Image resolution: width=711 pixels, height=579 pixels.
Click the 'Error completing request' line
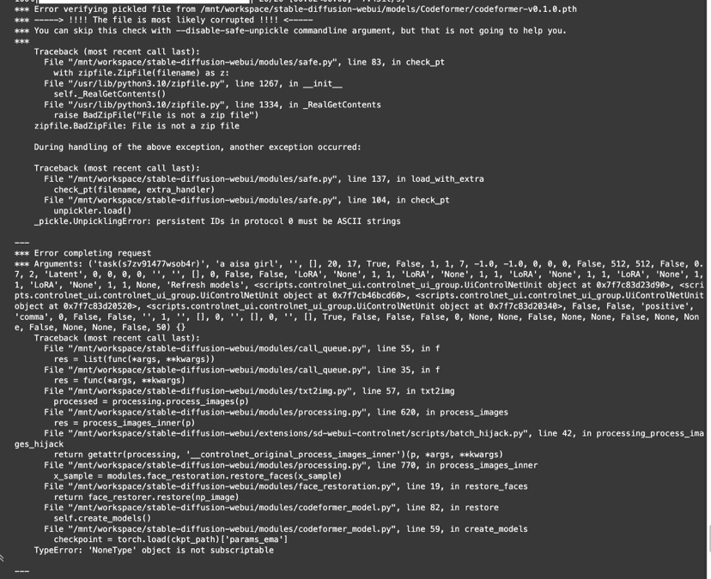tap(83, 253)
